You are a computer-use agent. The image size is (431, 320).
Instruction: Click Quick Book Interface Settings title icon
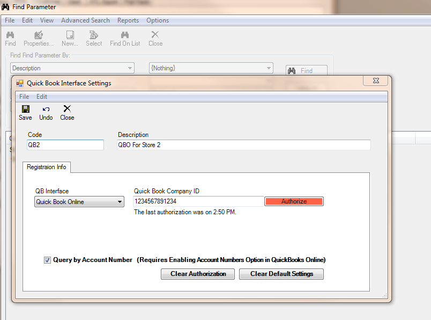tap(19, 83)
